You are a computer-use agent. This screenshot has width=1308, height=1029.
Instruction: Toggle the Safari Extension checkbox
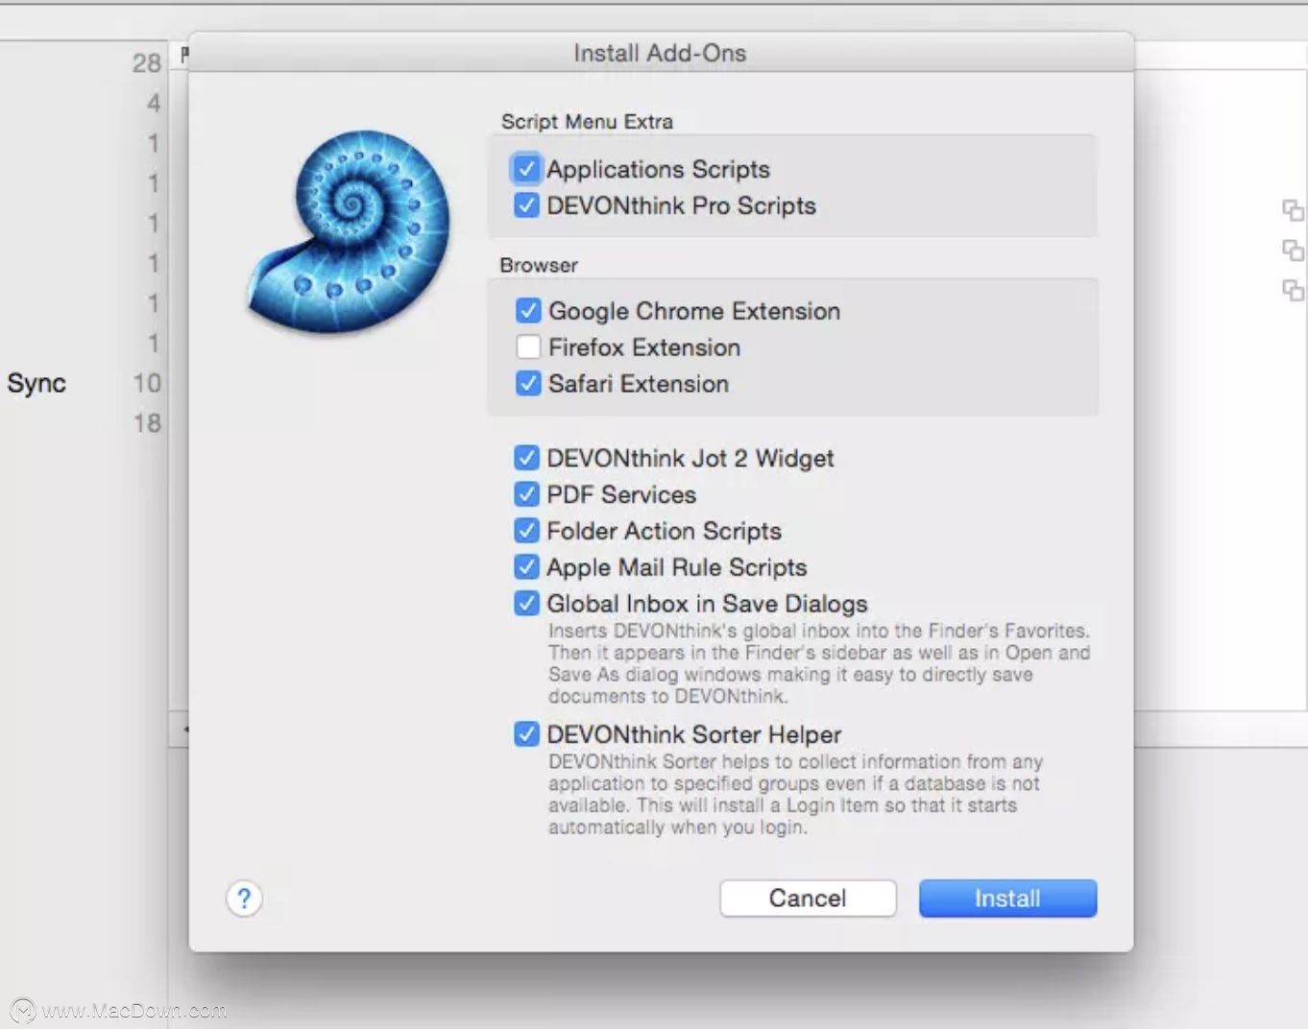click(x=527, y=384)
